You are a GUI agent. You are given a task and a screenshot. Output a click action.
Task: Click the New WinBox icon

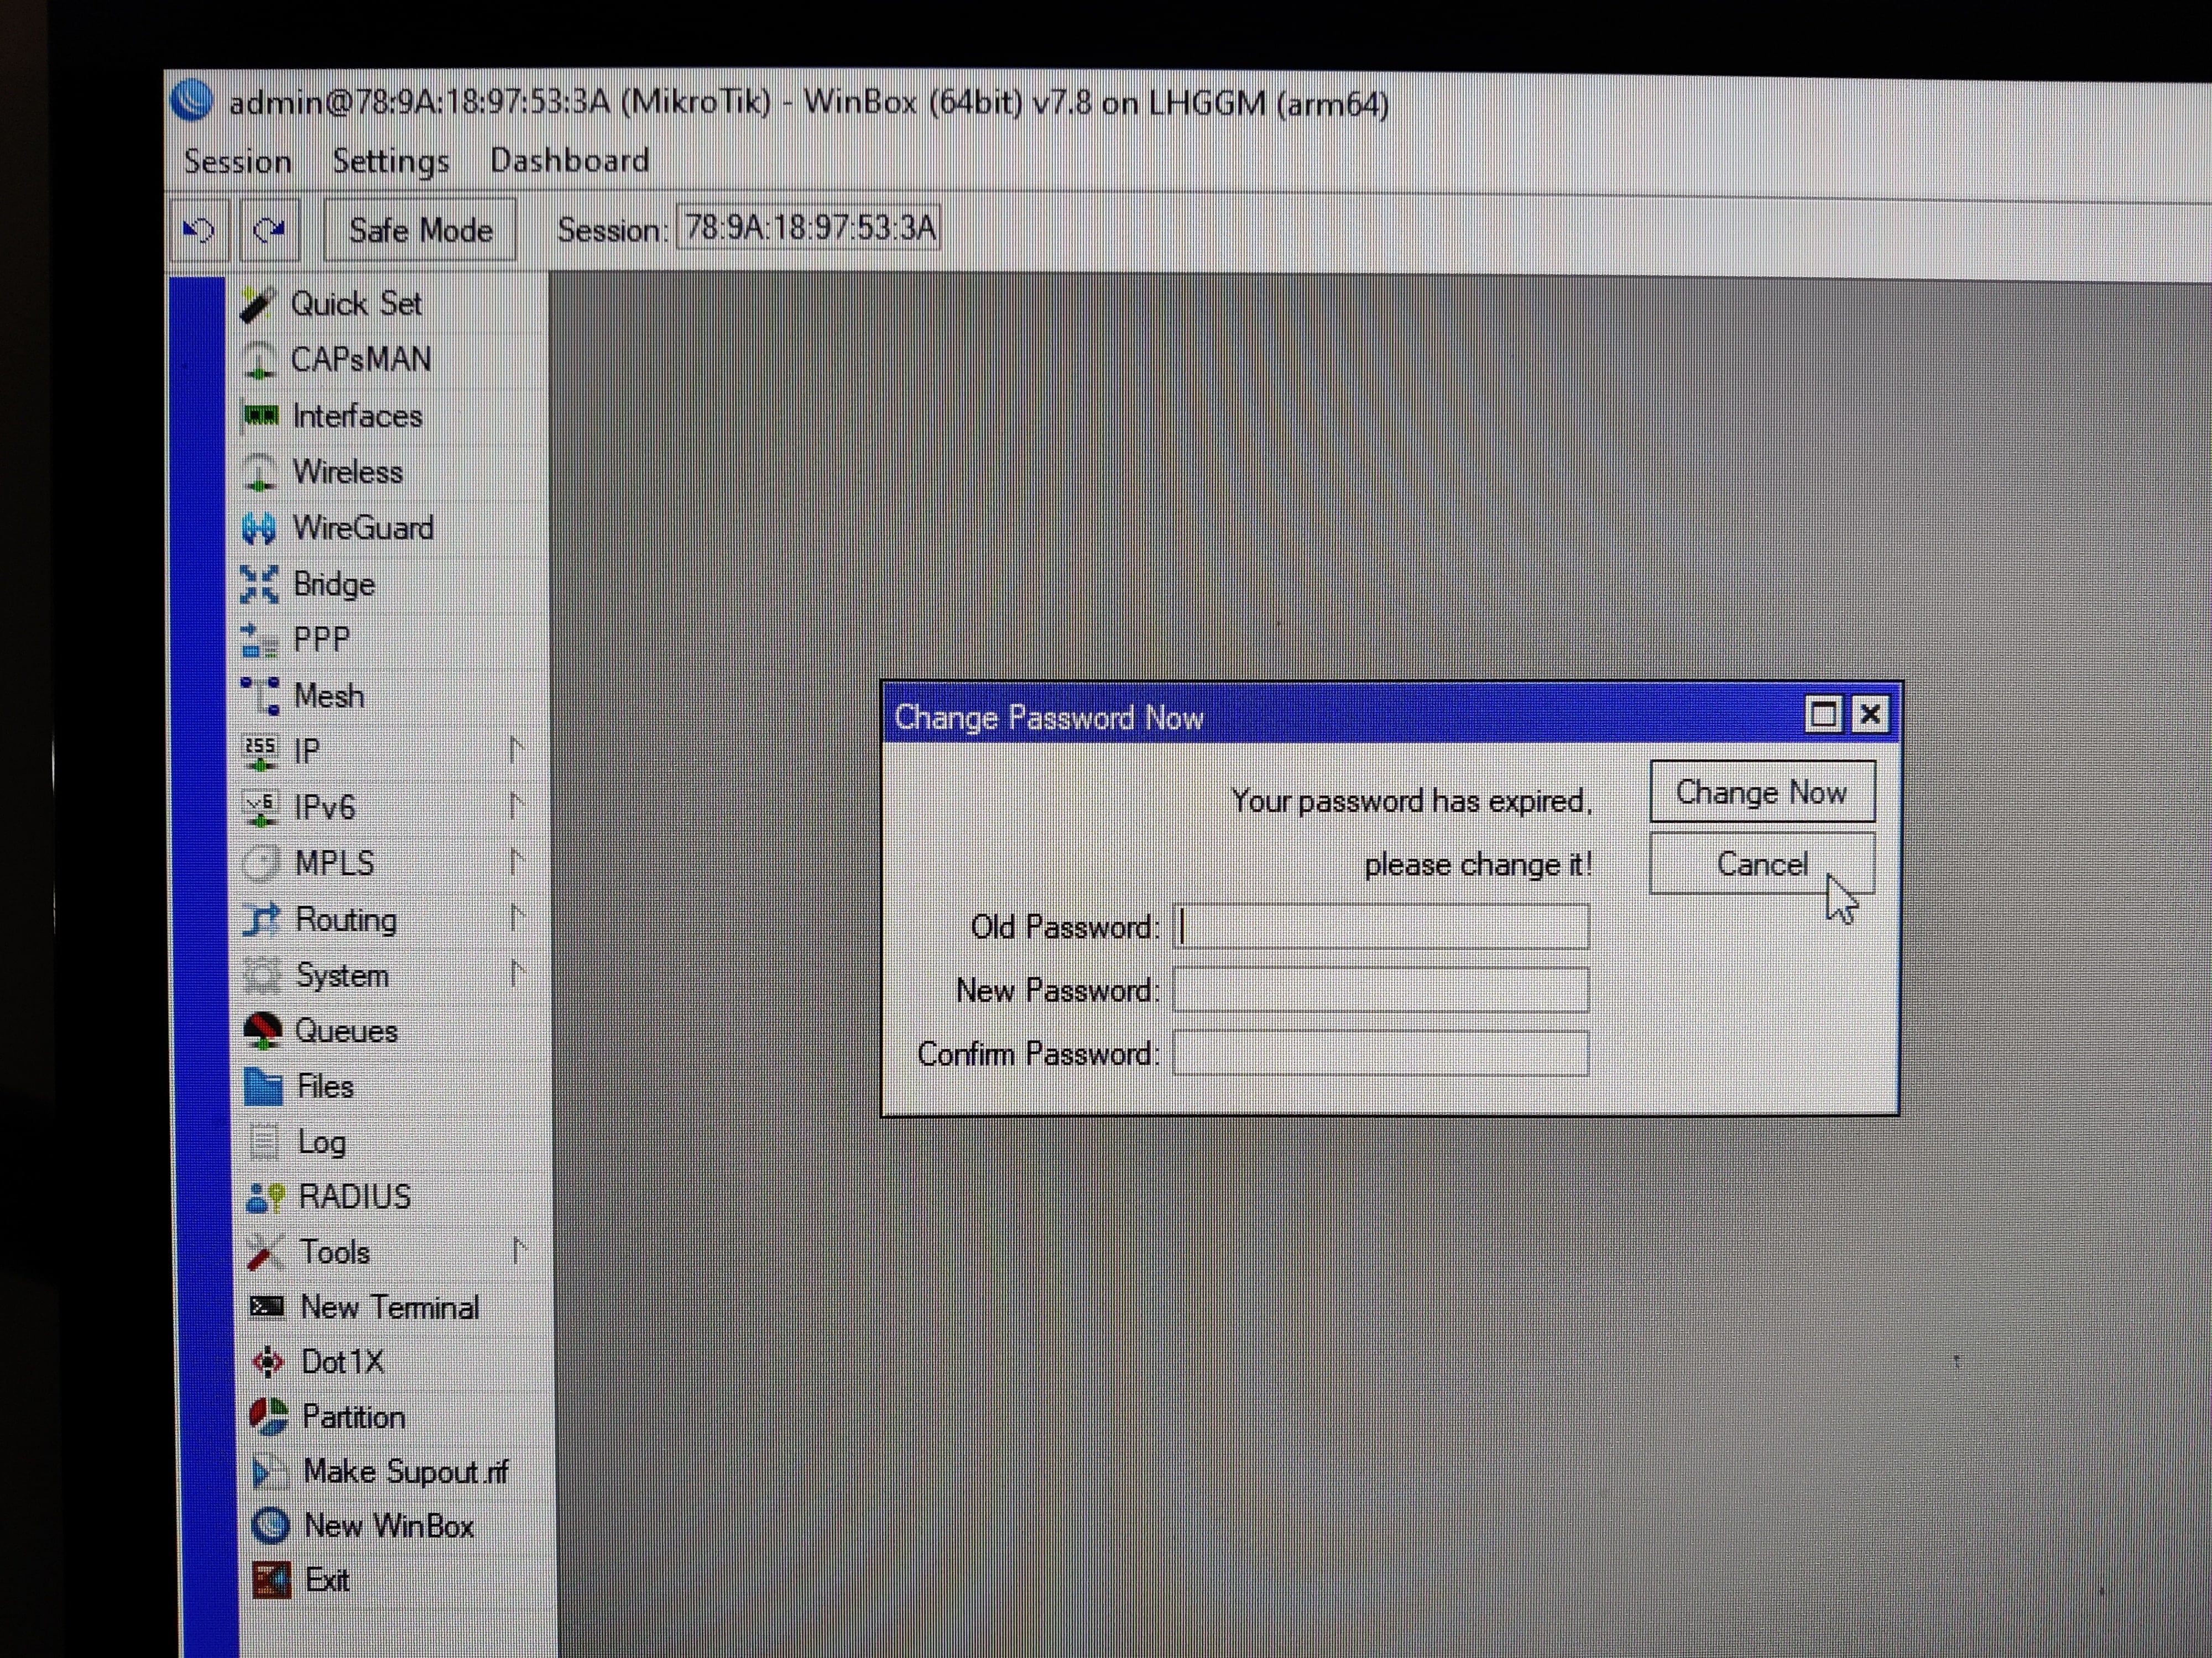[x=270, y=1525]
